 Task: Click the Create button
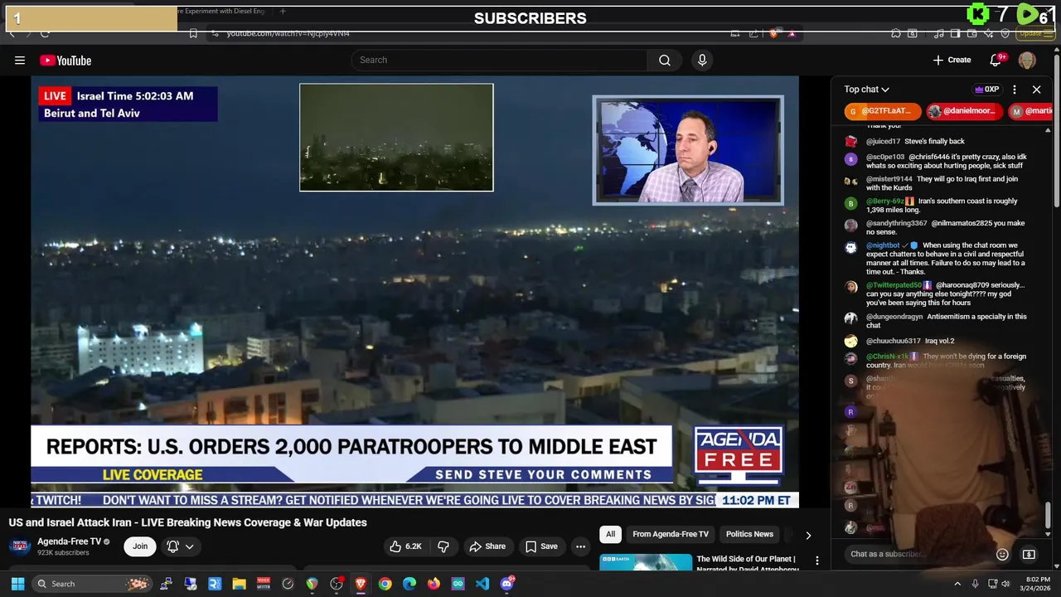pyautogui.click(x=952, y=60)
